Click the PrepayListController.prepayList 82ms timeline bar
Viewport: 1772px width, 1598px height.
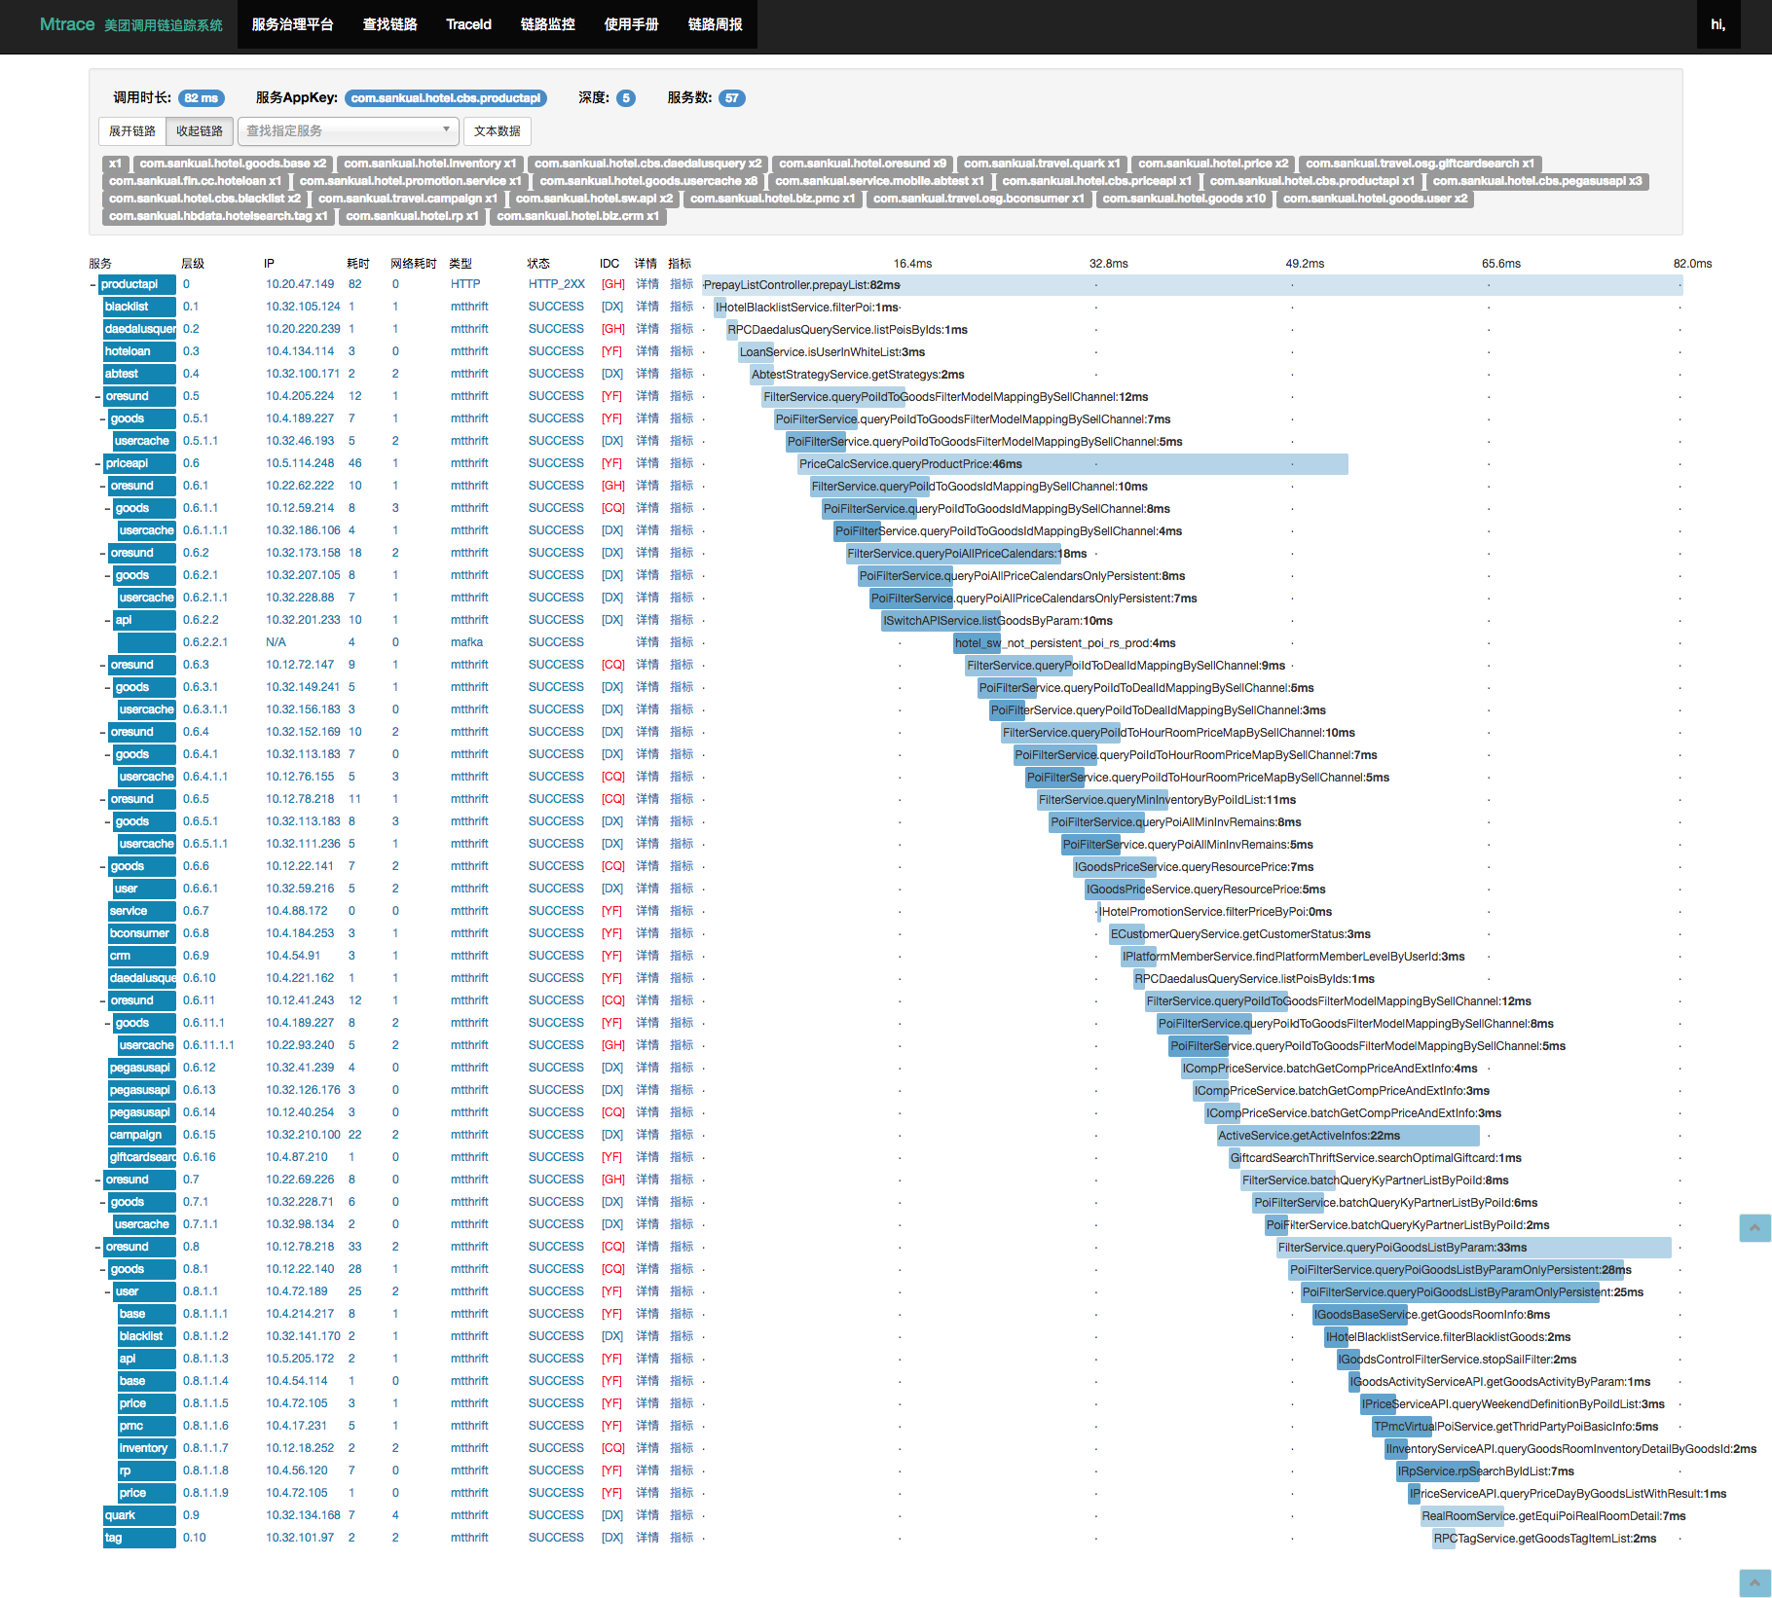(1192, 285)
